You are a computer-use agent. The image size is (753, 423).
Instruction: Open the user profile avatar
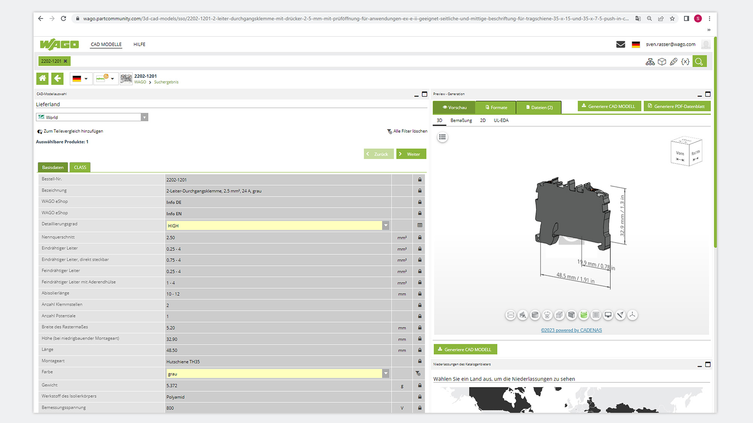click(x=706, y=44)
